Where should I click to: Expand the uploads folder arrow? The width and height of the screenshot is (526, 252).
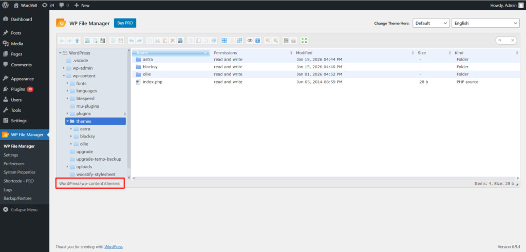point(67,167)
